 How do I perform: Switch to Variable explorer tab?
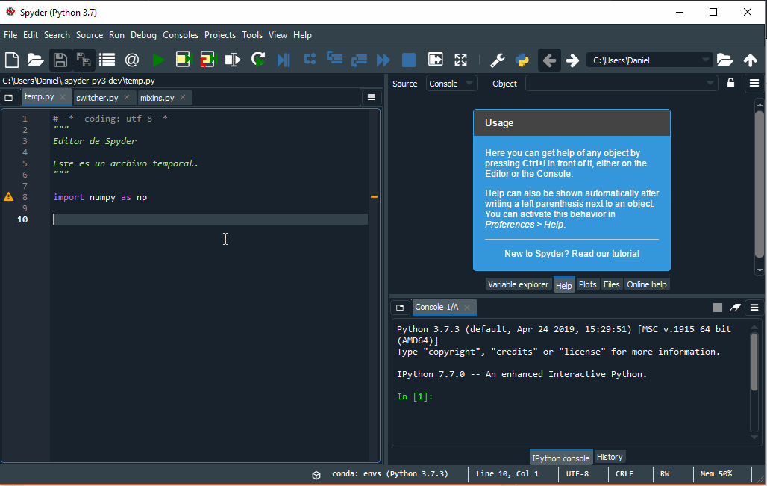(x=518, y=284)
